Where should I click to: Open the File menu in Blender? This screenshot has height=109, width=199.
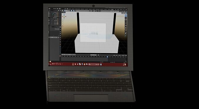coord(125,9)
